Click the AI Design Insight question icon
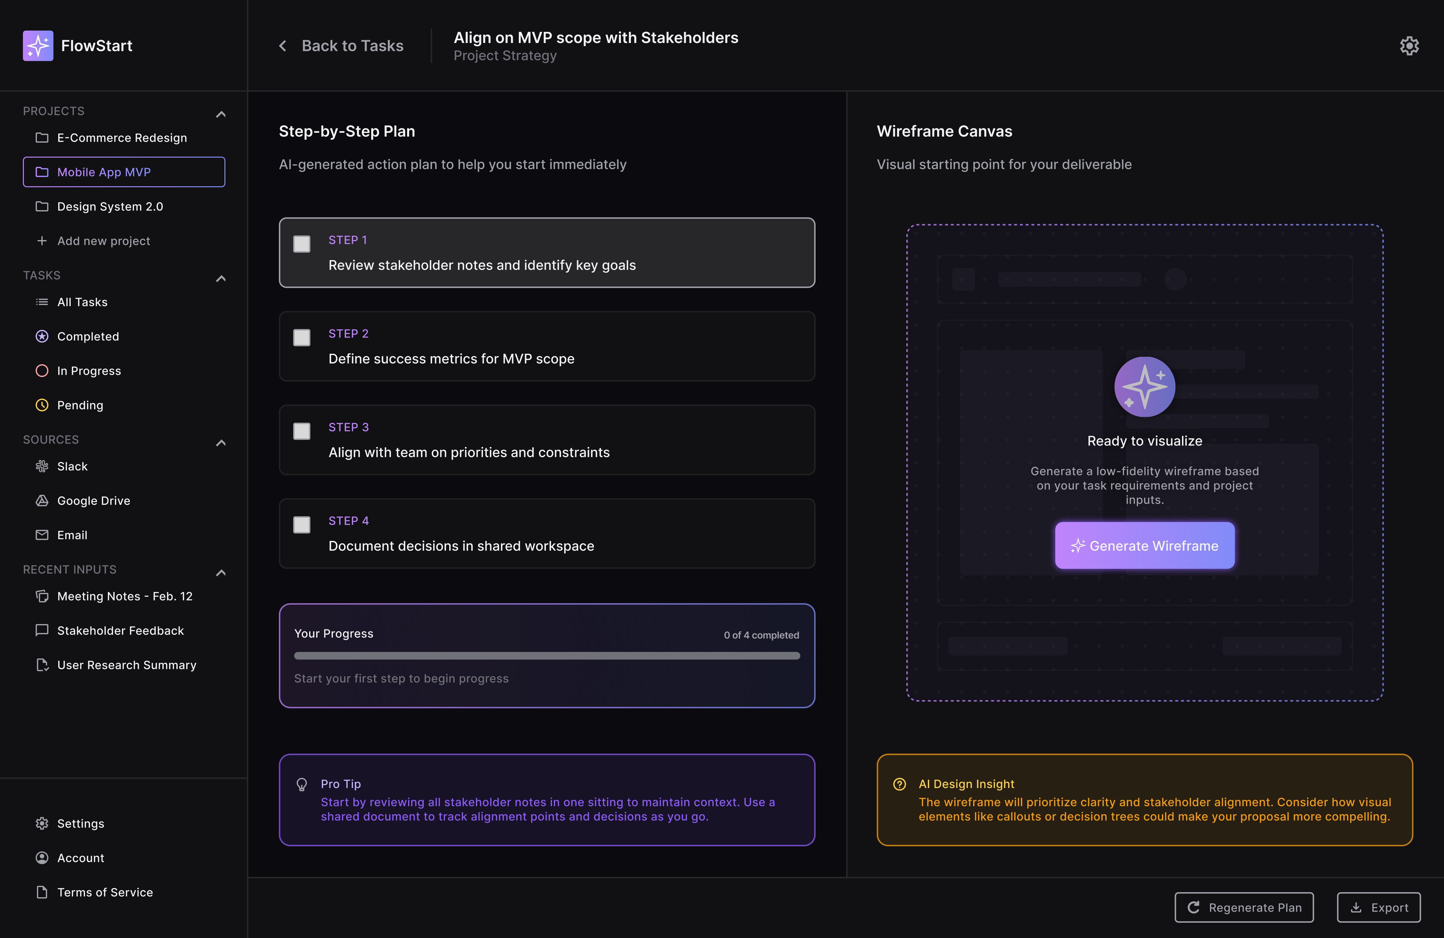 coord(899,784)
